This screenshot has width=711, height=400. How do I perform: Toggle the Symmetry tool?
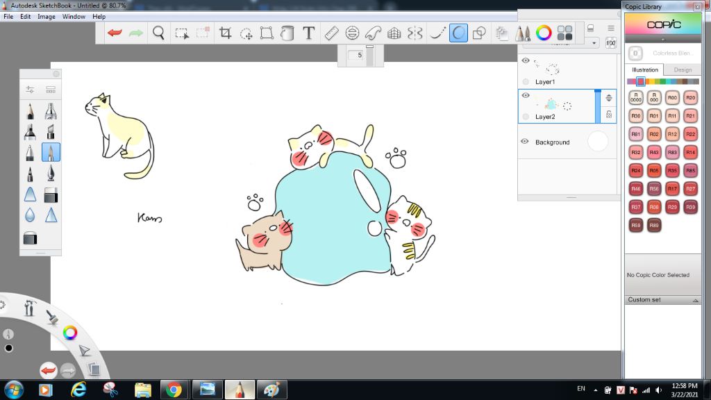pyautogui.click(x=415, y=33)
